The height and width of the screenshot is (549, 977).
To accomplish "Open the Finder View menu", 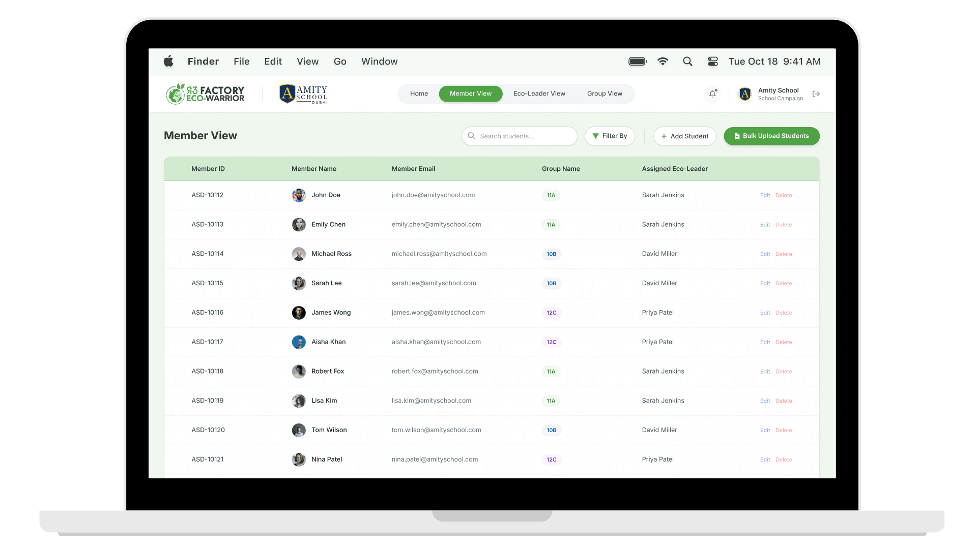I will click(x=307, y=62).
